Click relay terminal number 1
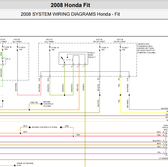168x167 pixels. (x=83, y=67)
